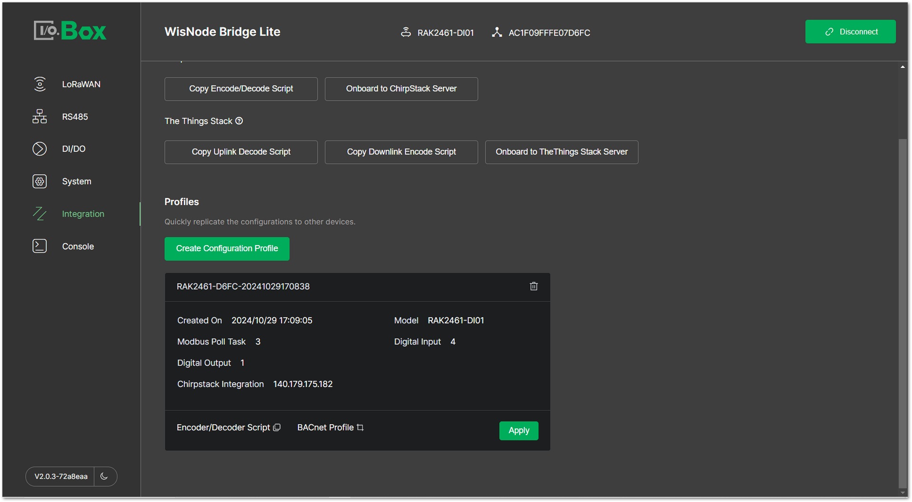Viewport: 912px width, 502px height.
Task: Click Onboard to TheThings Stack Server
Action: (561, 152)
